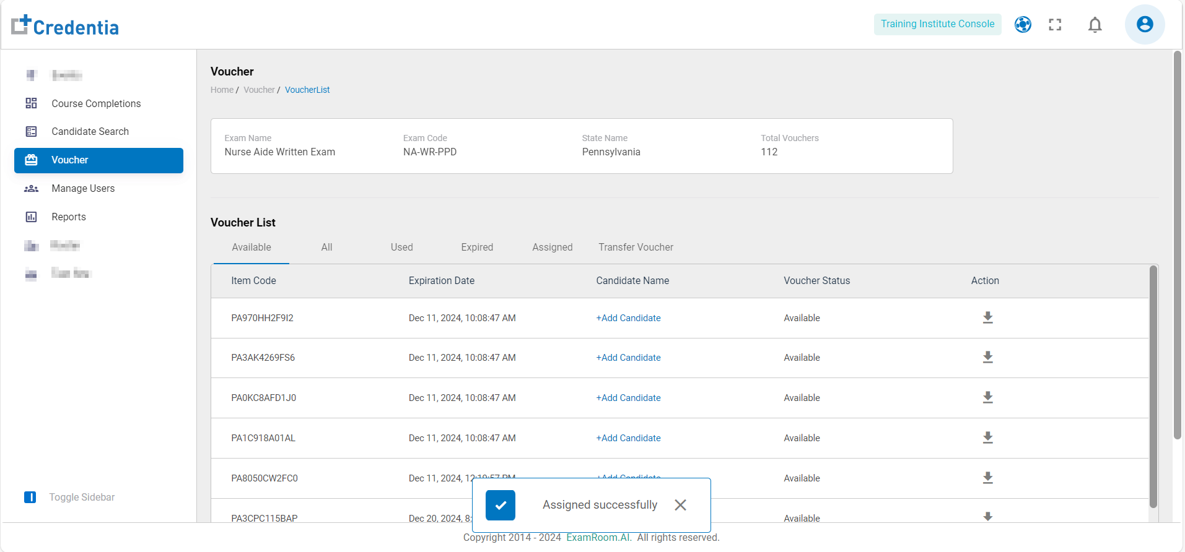The image size is (1185, 552).
Task: Click Candidate Search sidebar icon
Action: [x=31, y=131]
